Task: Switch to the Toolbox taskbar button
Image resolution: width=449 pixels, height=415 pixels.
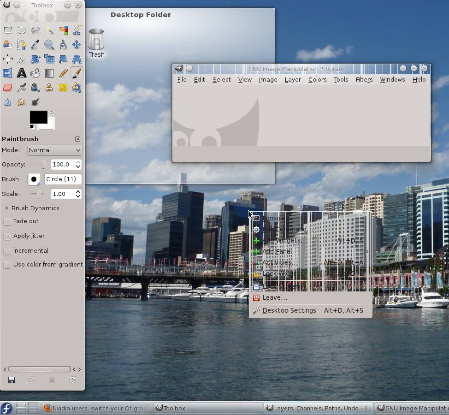Action: click(x=207, y=408)
